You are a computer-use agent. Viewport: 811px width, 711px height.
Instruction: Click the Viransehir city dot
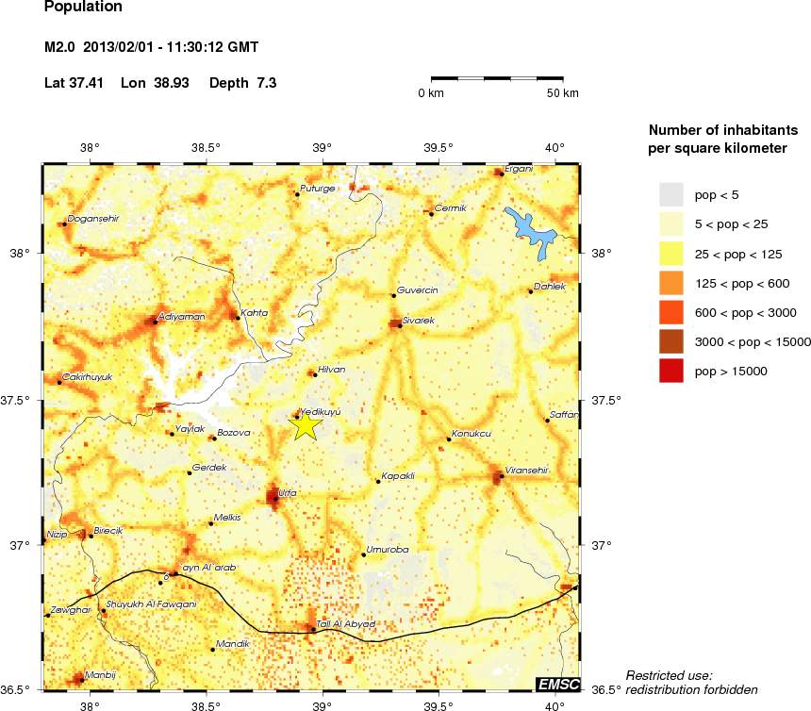pyautogui.click(x=501, y=476)
